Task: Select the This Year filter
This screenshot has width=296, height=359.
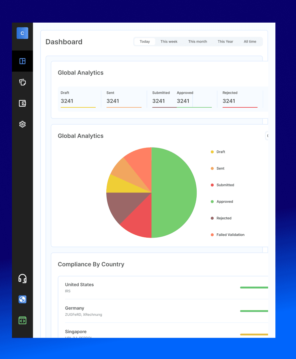Action: 225,42
